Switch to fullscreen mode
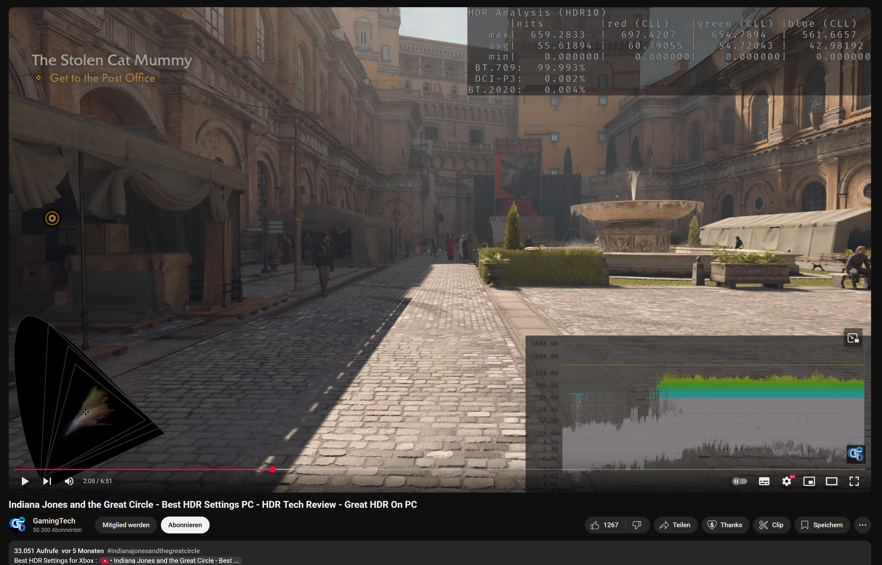 (855, 481)
